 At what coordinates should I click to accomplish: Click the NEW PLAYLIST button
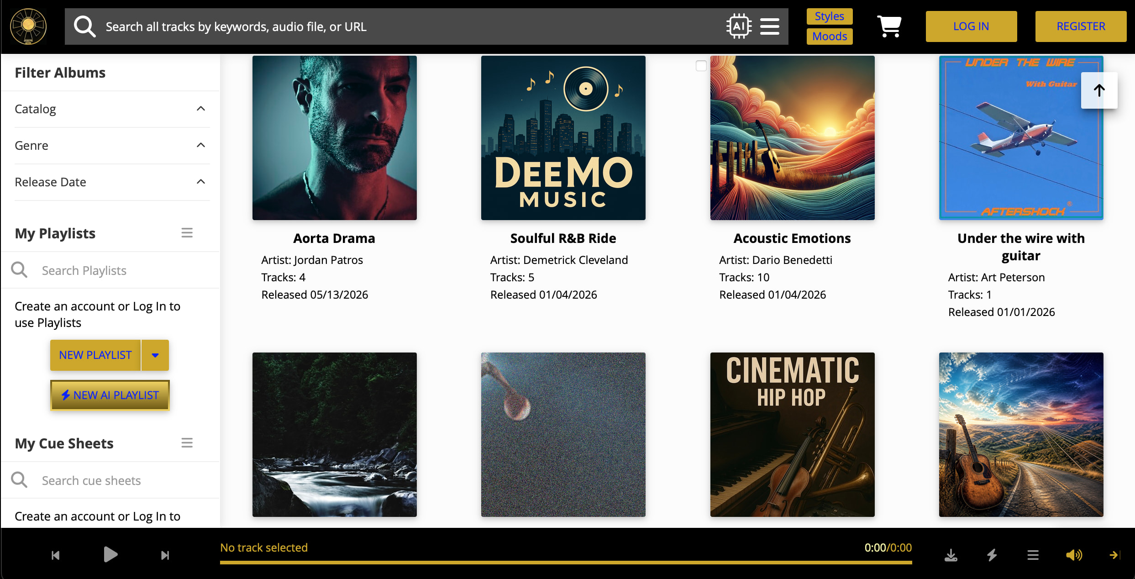point(95,355)
